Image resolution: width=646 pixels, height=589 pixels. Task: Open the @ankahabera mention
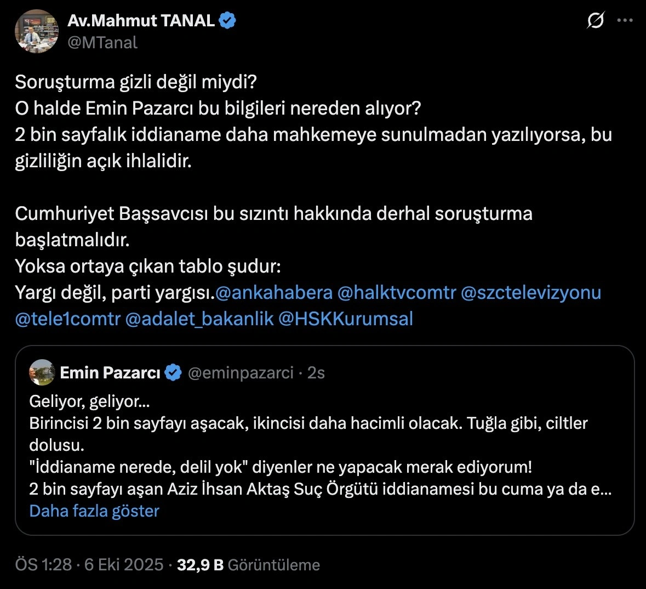274,292
